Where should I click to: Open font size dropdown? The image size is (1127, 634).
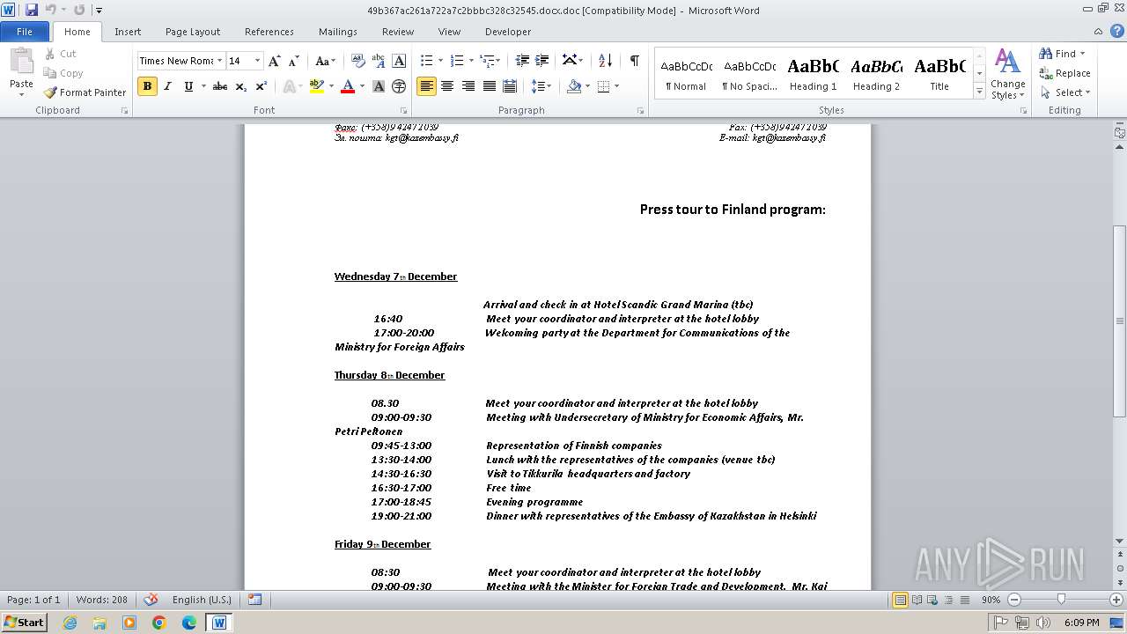tap(257, 61)
